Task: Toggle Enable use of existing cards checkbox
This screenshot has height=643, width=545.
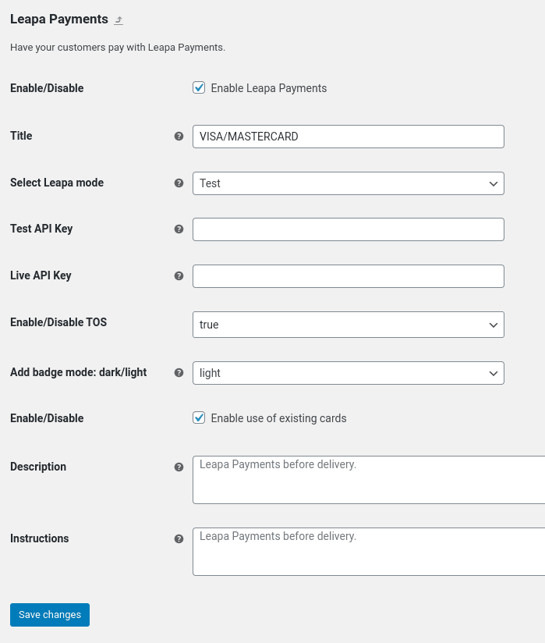Action: click(199, 417)
